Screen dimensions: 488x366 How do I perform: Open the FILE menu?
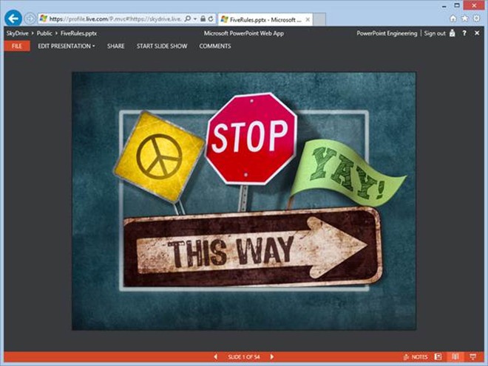pyautogui.click(x=17, y=46)
